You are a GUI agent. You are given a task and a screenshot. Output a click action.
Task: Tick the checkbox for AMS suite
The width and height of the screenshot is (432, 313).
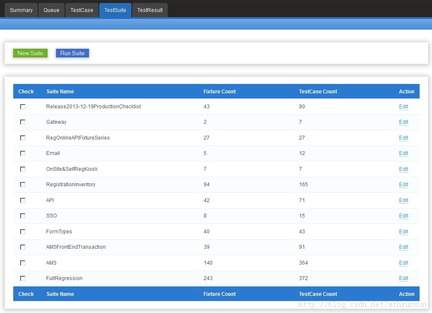[23, 263]
